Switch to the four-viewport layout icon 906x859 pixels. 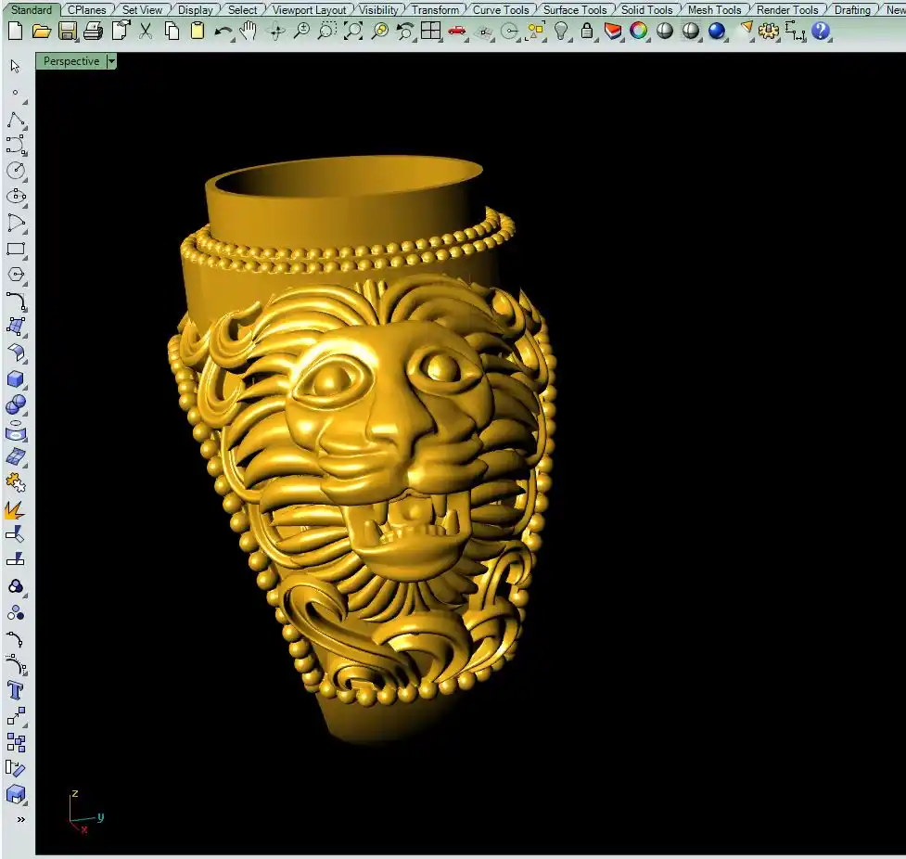(431, 31)
